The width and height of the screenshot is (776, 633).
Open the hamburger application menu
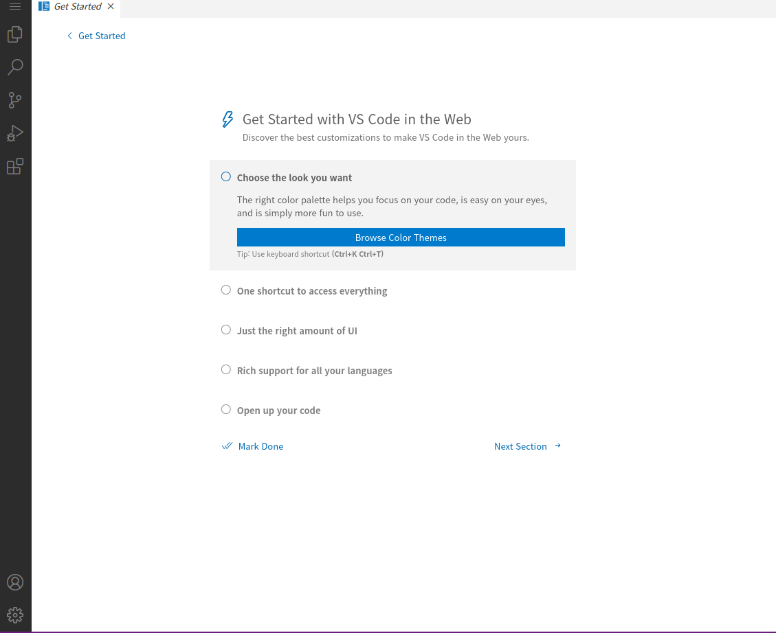click(x=15, y=6)
